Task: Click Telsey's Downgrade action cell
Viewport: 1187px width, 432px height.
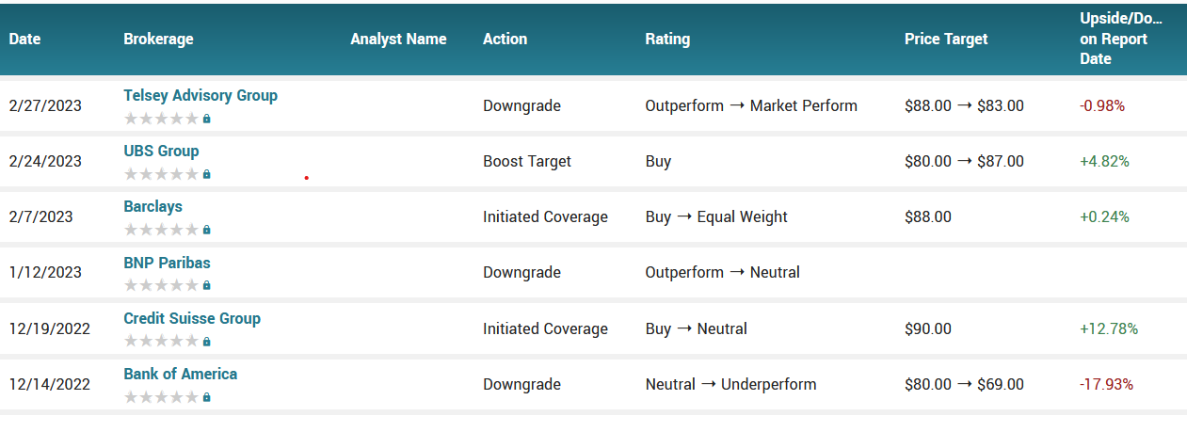Action: point(521,105)
